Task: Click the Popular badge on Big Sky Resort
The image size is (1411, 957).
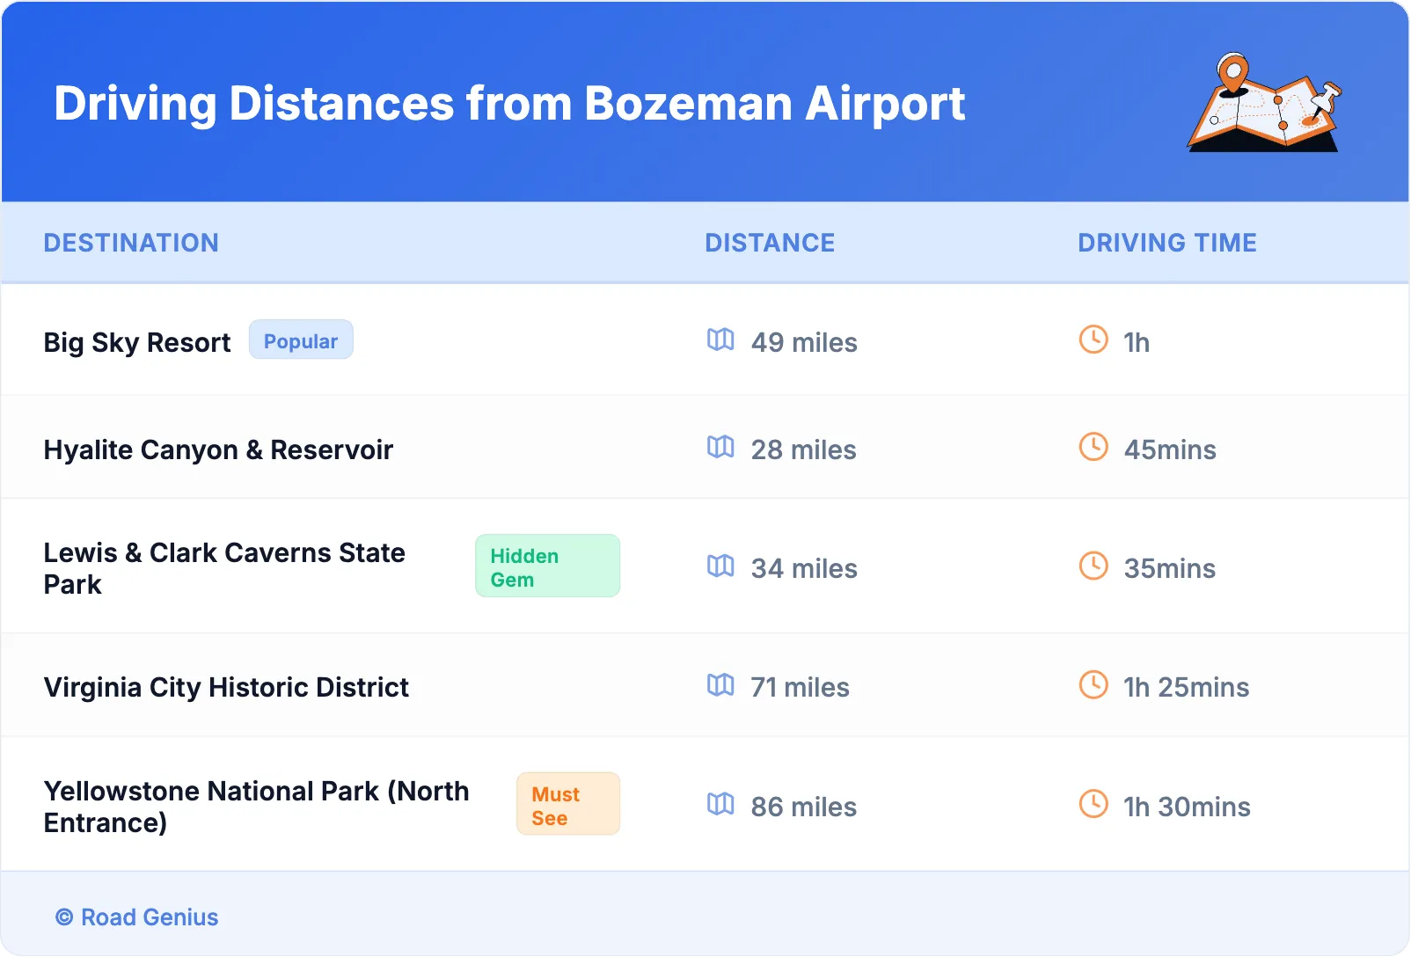Action: pos(301,340)
